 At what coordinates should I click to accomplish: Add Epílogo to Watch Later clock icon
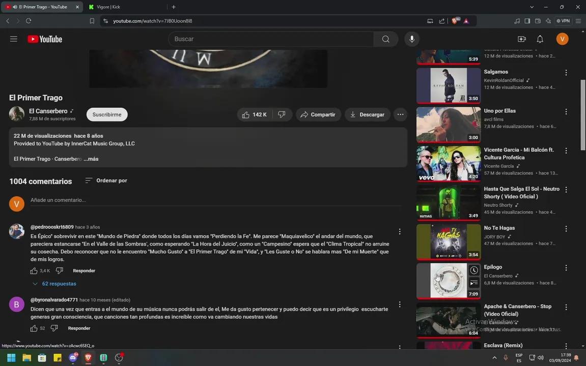click(473, 270)
